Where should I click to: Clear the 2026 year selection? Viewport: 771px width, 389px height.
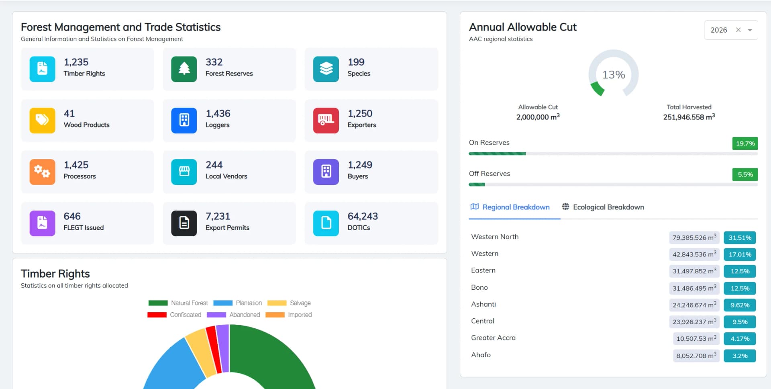coord(738,30)
